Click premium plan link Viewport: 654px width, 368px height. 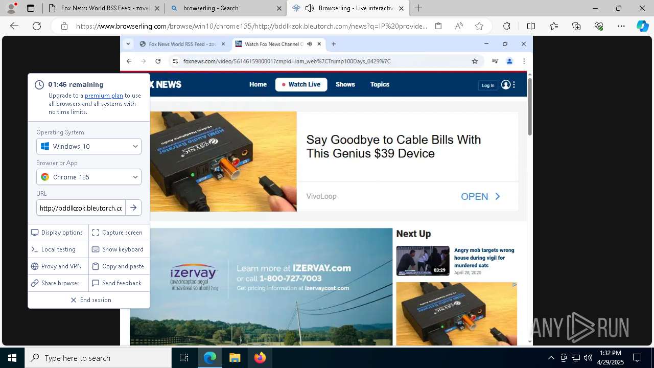click(x=104, y=96)
